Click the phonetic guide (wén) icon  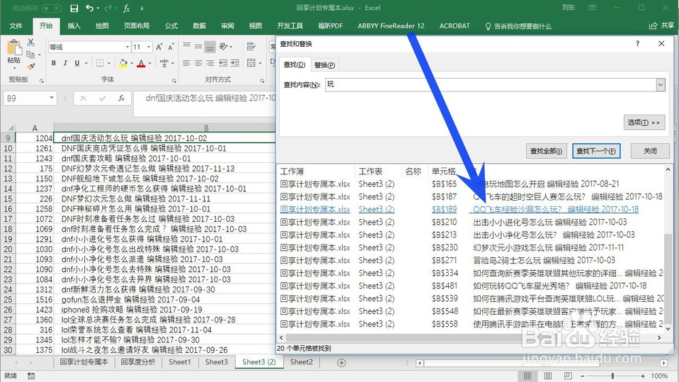pos(164,63)
